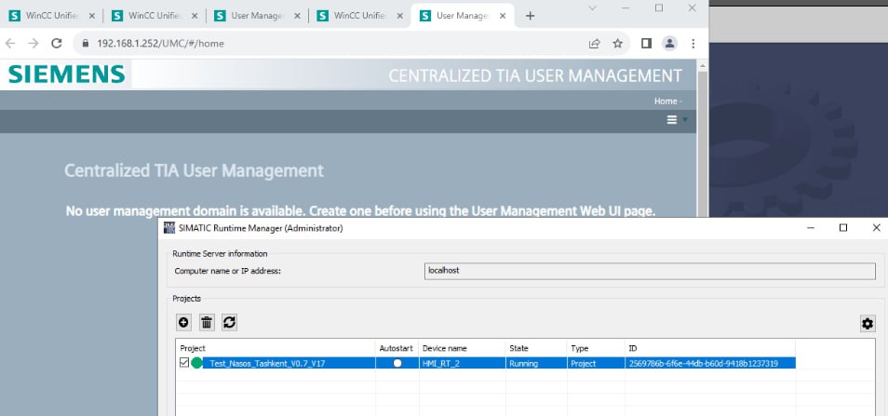This screenshot has height=416, width=888.
Task: Click the HMI_RT_2 device name cell
Action: (x=462, y=363)
